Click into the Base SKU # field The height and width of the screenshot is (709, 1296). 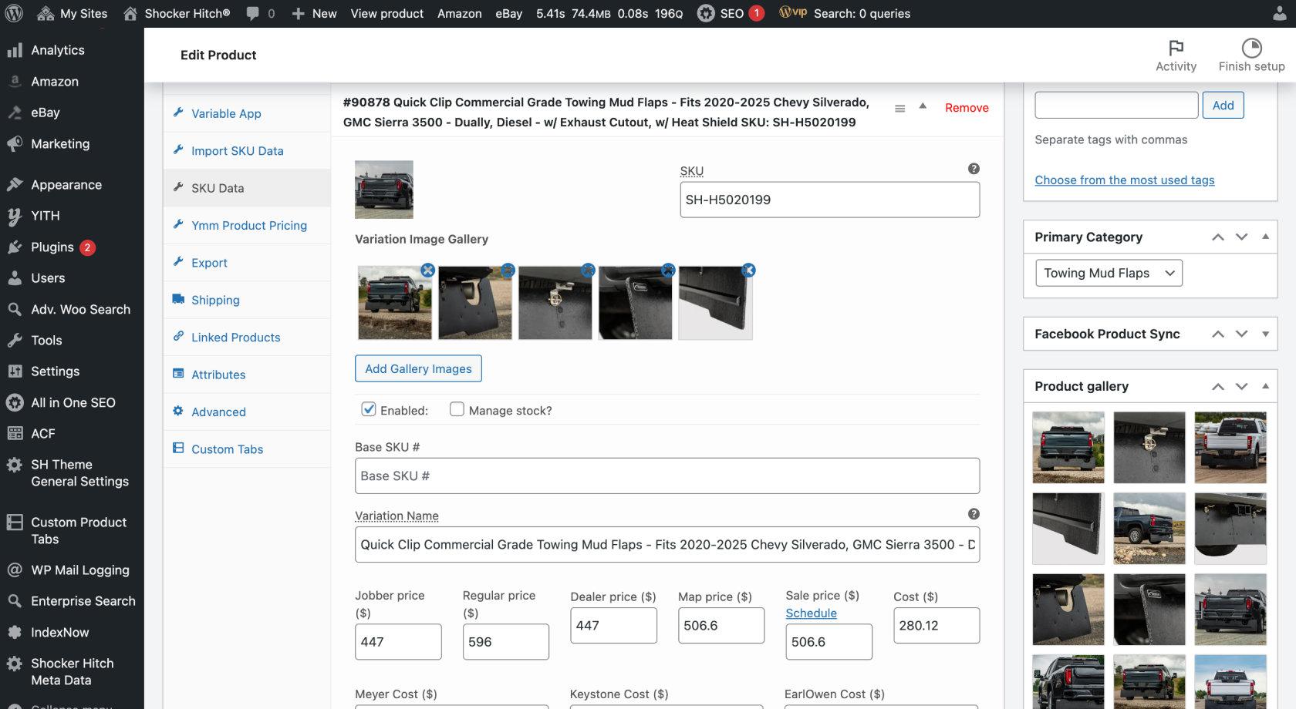point(667,476)
